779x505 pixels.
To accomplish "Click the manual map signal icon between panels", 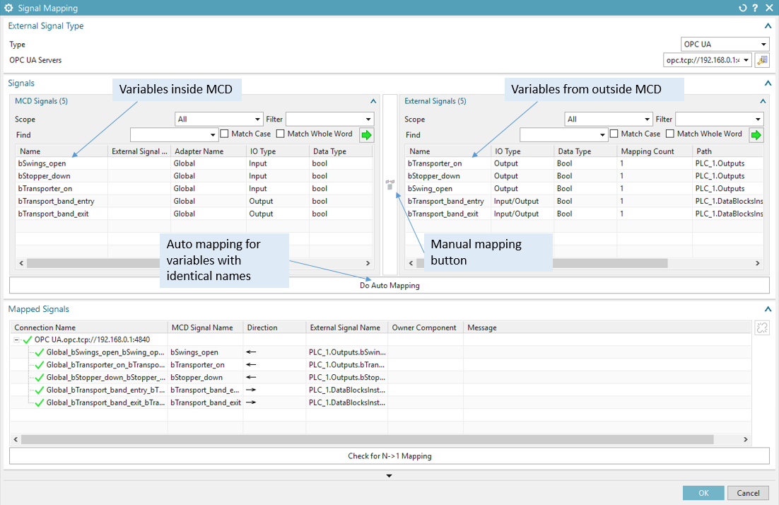I will click(389, 185).
